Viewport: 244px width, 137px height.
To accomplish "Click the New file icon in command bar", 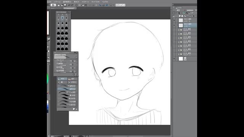I will coord(59,5).
